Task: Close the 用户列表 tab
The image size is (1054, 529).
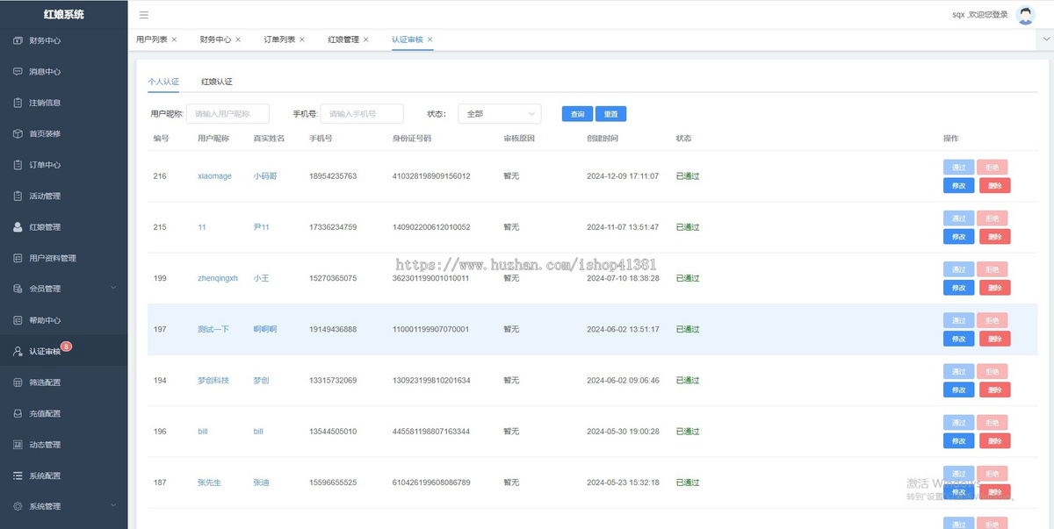Action: coord(174,39)
